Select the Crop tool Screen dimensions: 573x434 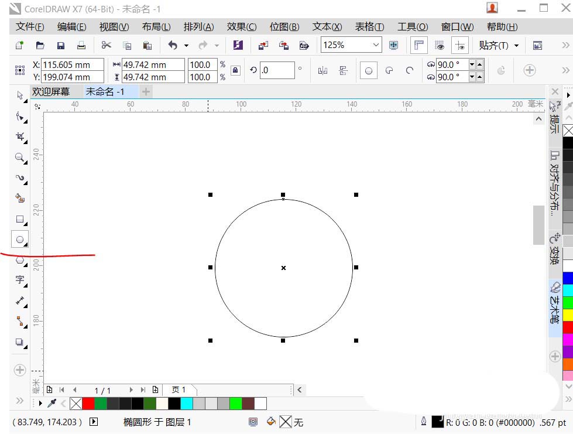pyautogui.click(x=20, y=137)
